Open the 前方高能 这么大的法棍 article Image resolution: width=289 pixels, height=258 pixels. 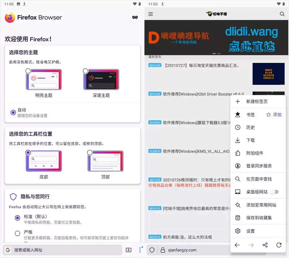pyautogui.click(x=187, y=237)
